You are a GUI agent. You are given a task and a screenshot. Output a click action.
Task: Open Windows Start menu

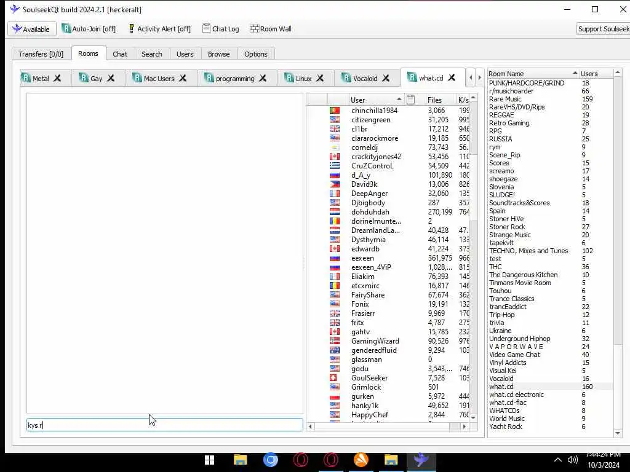coord(210,460)
